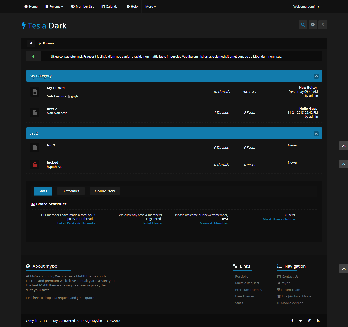The height and width of the screenshot is (327, 348).
Task: Click the chain icon beside Links heading
Action: pyautogui.click(x=235, y=266)
